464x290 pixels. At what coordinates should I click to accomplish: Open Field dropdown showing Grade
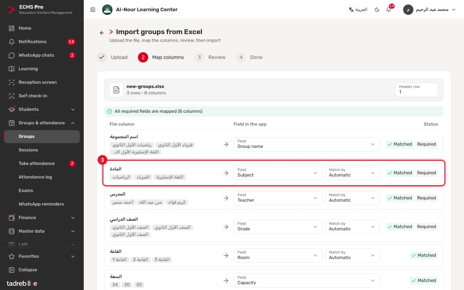pyautogui.click(x=278, y=227)
